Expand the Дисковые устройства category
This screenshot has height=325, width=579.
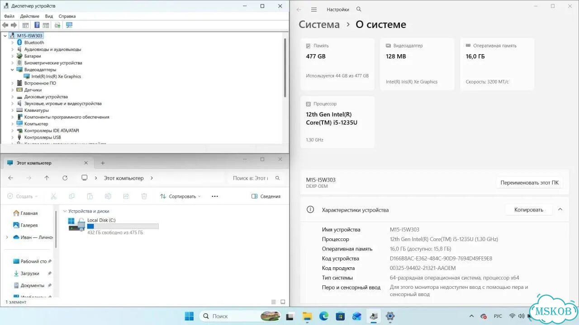[x=13, y=97]
